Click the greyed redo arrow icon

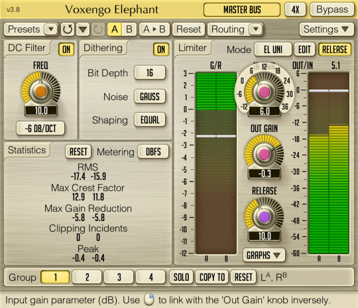click(98, 29)
